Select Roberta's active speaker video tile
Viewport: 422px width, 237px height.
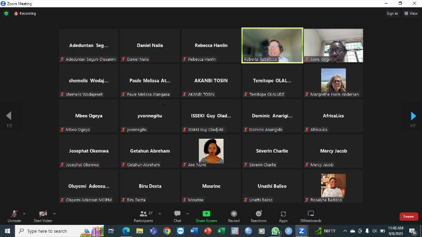point(272,45)
